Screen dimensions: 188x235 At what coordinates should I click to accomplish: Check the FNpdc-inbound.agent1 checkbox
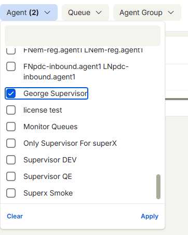pos(11,66)
